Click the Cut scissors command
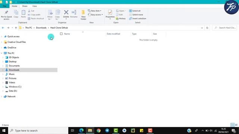The image size is (239, 134). [x=31, y=11]
